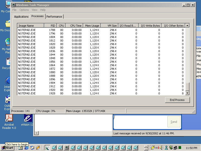
Task: Switch to the Performance tab
Action: click(54, 17)
